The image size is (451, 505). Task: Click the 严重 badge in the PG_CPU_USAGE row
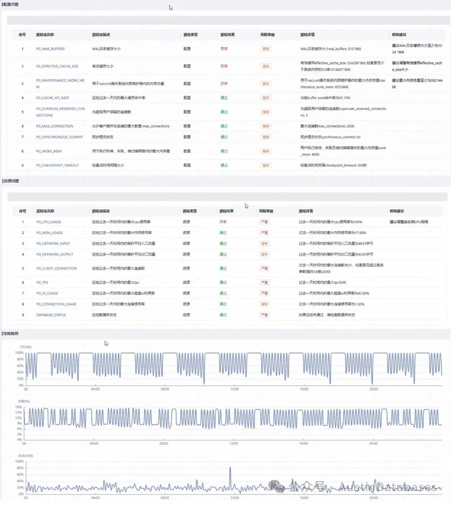(x=264, y=222)
